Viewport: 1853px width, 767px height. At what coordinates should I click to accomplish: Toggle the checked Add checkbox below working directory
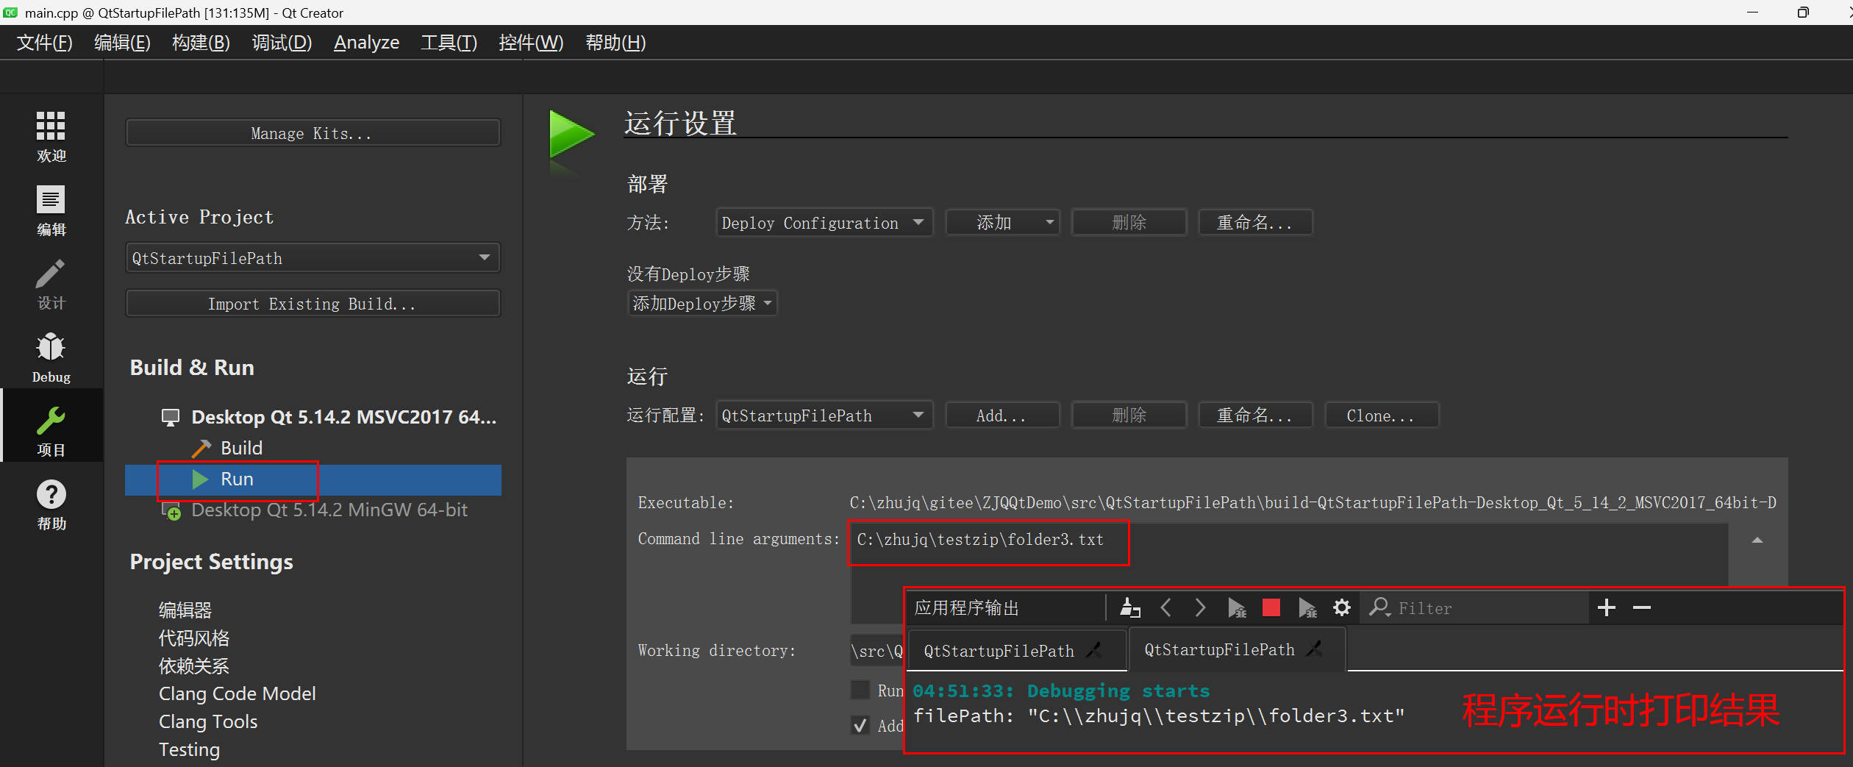click(860, 726)
